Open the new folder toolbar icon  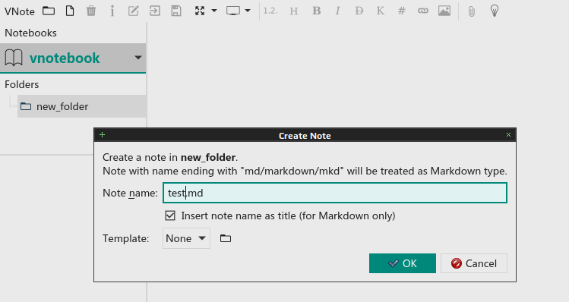[49, 11]
